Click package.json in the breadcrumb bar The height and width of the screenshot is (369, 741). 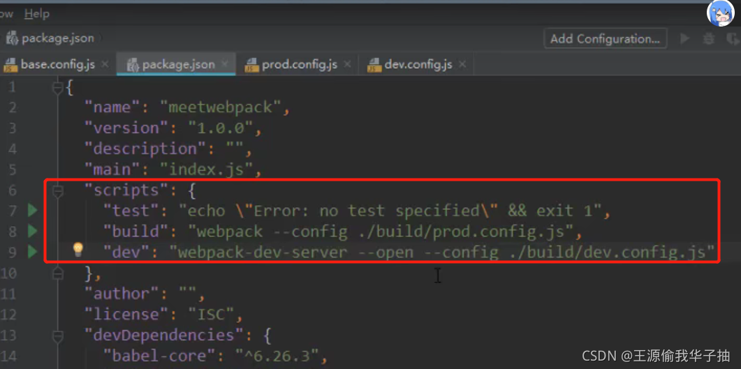[x=58, y=38]
